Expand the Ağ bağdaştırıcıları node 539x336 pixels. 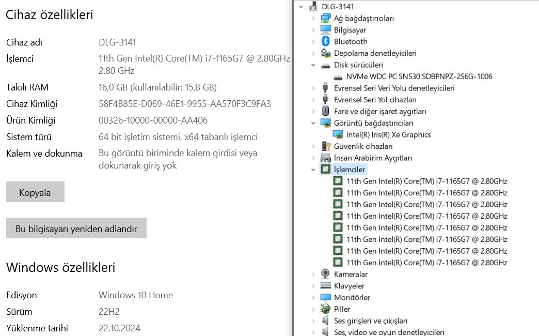click(x=313, y=18)
